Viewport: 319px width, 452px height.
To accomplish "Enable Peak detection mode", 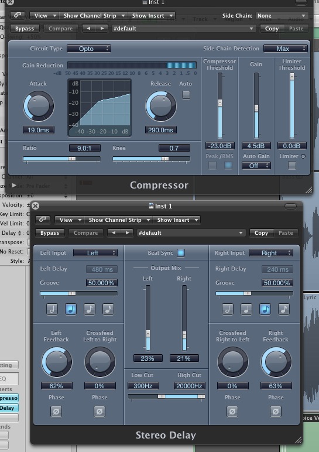I will pos(212,165).
